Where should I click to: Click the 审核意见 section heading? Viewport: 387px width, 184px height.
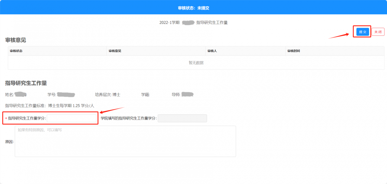click(15, 40)
